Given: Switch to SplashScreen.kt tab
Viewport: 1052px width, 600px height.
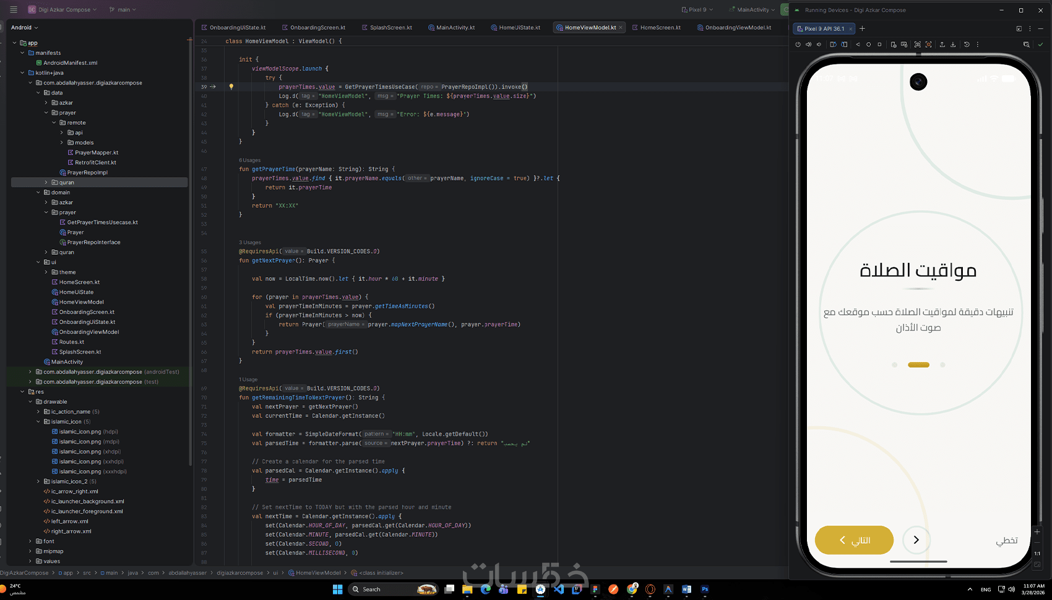Looking at the screenshot, I should [x=387, y=27].
